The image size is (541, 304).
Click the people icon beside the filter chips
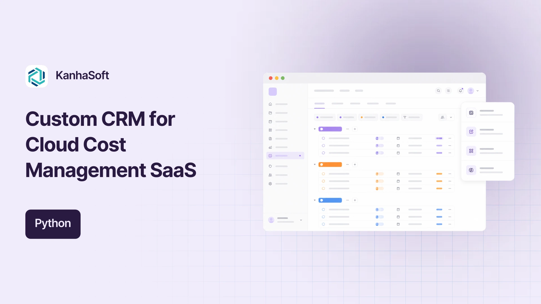click(443, 117)
